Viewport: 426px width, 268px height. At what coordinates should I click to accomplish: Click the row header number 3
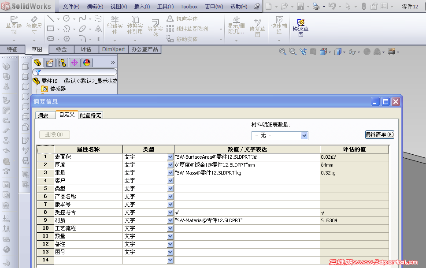(45, 173)
